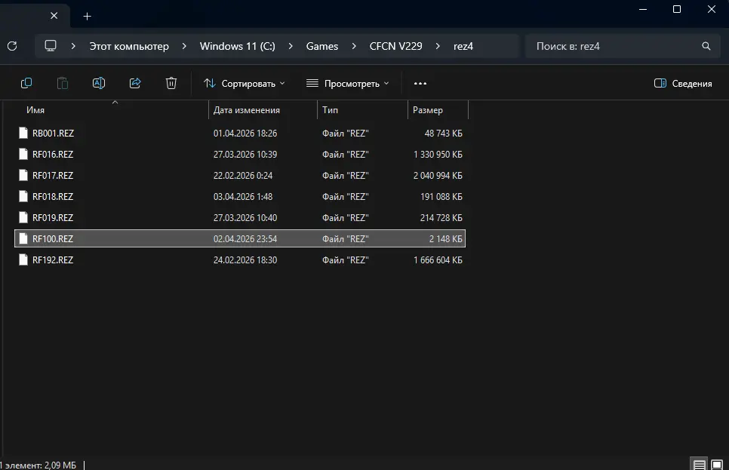729x470 pixels.
Task: Sort by Дата изменения column header
Action: tap(247, 110)
